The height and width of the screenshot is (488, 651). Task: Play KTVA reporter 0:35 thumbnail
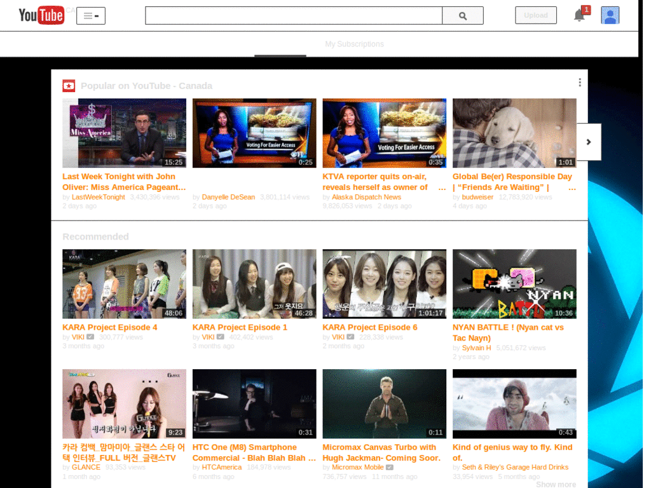pos(385,133)
